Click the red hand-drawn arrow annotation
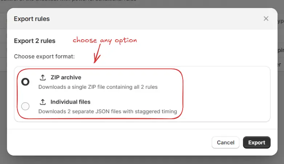The height and width of the screenshot is (164, 284). 97,54
